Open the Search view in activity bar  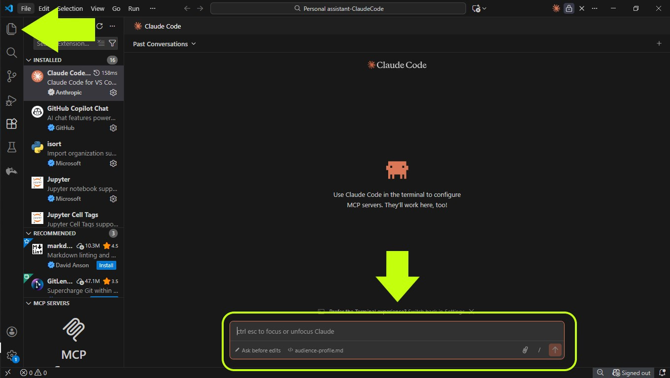(11, 53)
